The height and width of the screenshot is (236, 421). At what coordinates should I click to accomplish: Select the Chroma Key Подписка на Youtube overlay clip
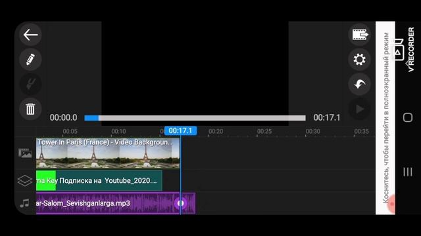point(99,181)
